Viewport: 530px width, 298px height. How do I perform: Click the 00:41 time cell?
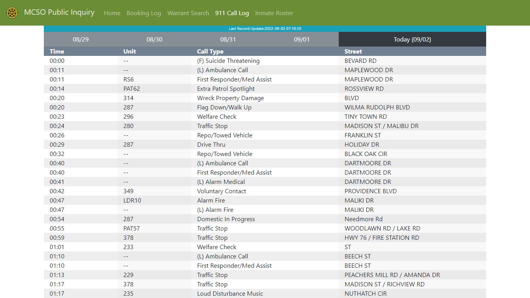[81, 182]
